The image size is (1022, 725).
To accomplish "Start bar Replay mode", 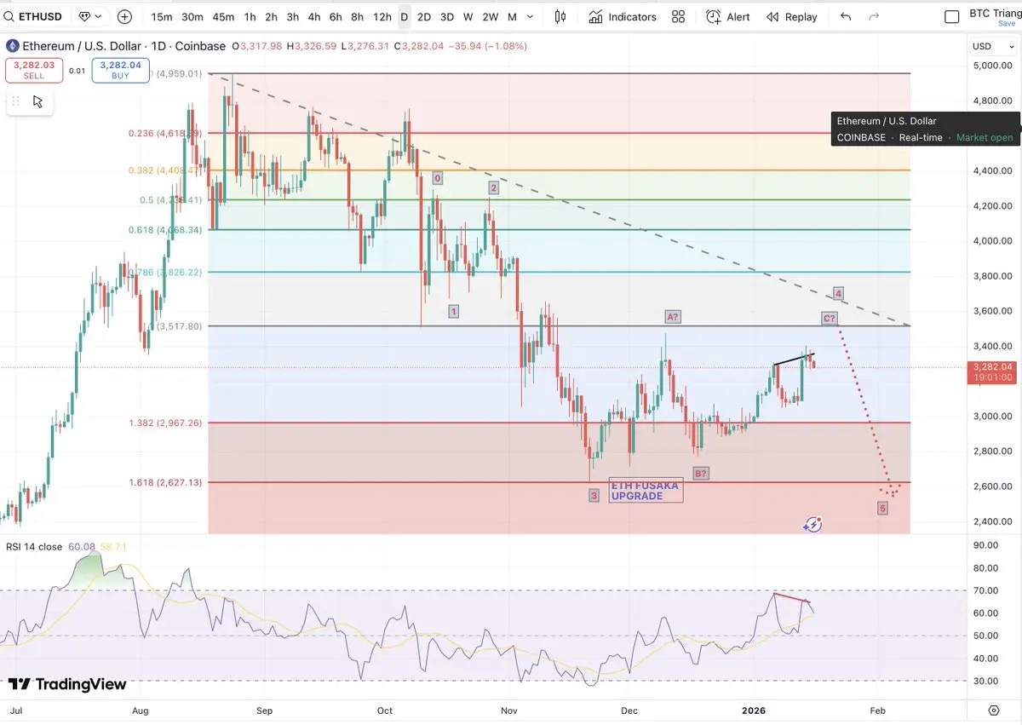I will (791, 16).
